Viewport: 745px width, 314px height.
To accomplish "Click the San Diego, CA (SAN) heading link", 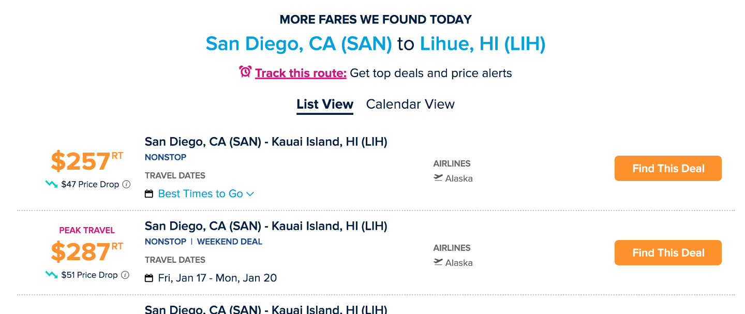I will tap(299, 43).
